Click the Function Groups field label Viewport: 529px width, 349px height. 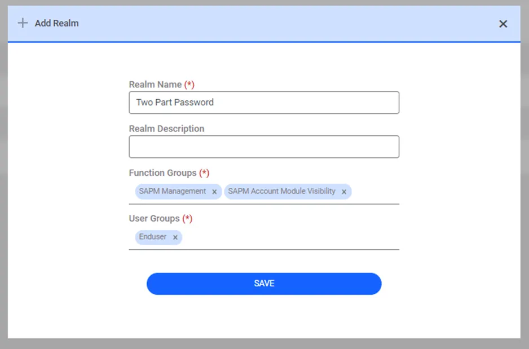point(162,173)
